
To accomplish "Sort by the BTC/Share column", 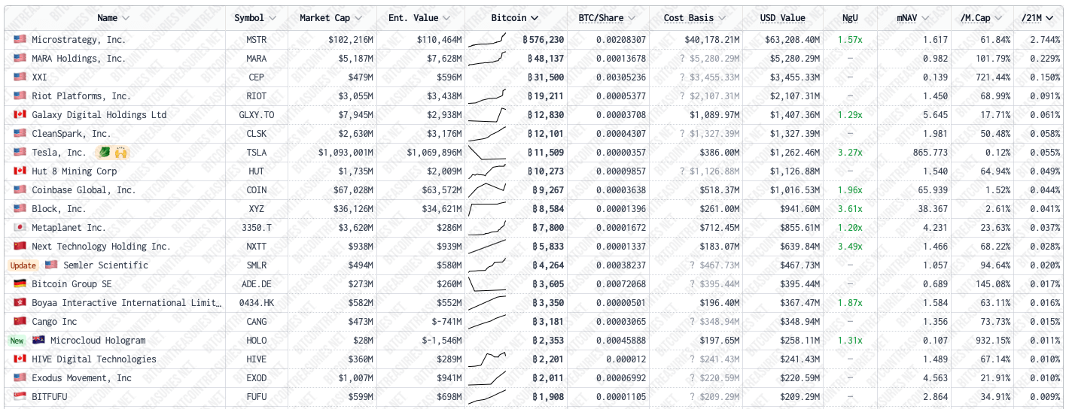I will pyautogui.click(x=607, y=18).
